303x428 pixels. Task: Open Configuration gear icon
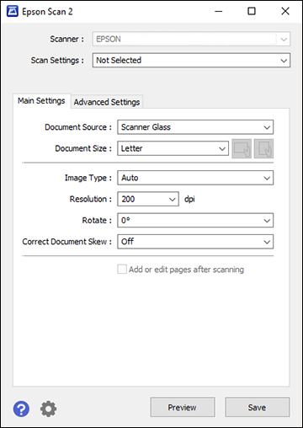point(48,409)
